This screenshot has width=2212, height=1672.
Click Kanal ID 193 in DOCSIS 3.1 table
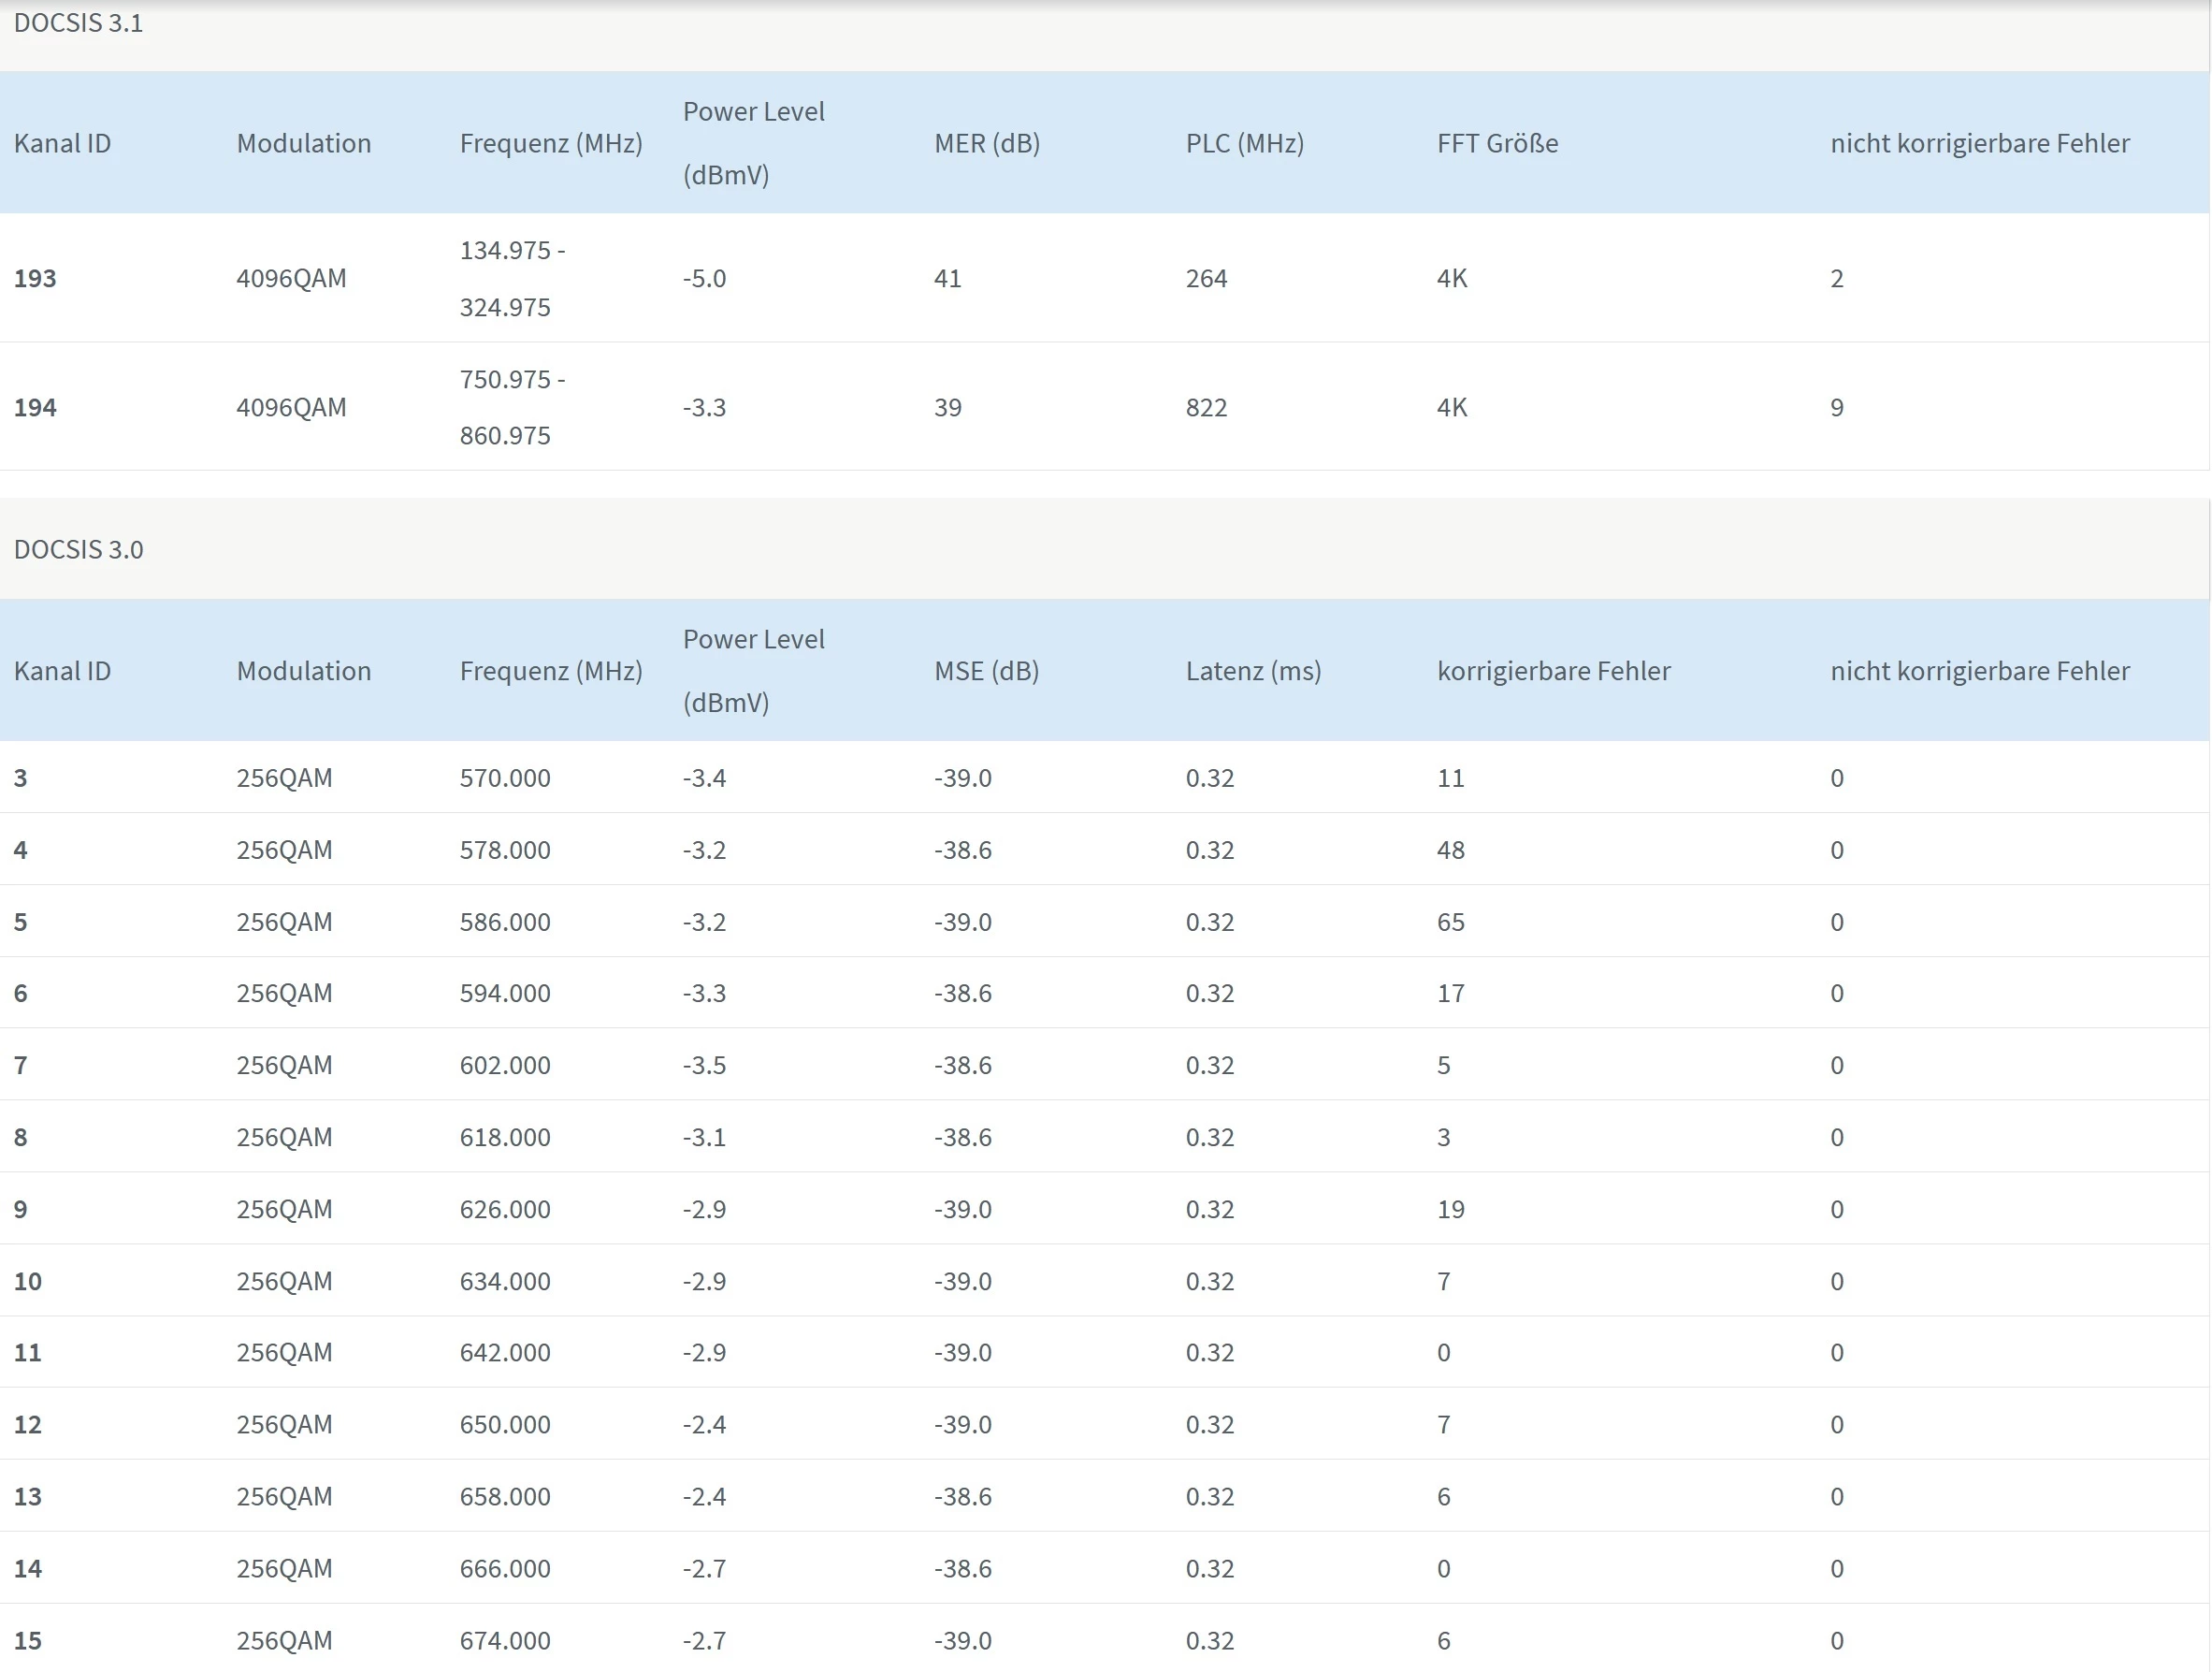(x=35, y=278)
